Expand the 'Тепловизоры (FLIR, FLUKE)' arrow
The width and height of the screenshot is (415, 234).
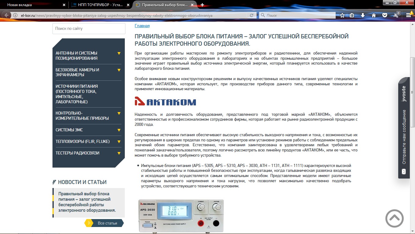(x=119, y=142)
